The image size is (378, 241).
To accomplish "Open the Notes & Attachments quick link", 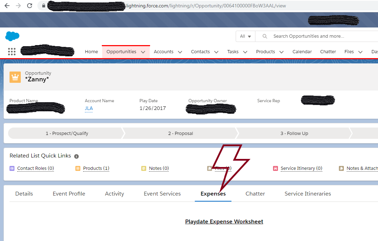I will tap(362, 168).
